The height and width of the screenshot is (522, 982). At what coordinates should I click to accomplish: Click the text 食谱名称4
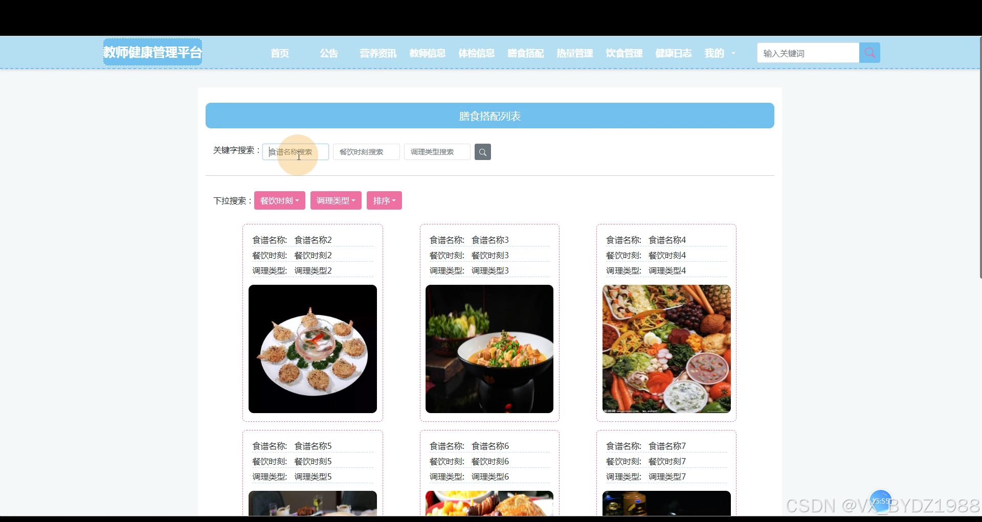(667, 240)
